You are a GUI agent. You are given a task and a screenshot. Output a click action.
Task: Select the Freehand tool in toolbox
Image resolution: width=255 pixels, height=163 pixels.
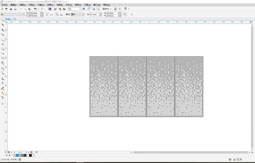point(2,40)
